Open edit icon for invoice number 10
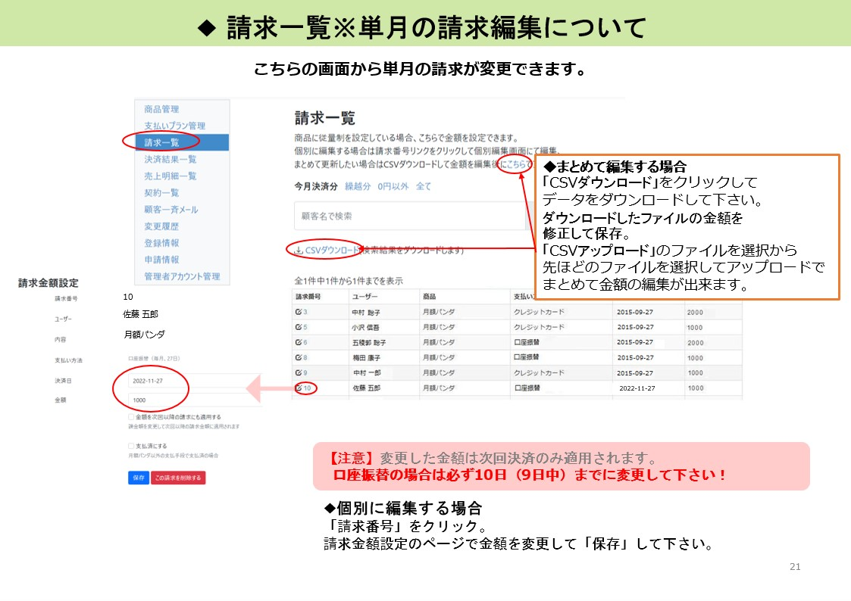The height and width of the screenshot is (601, 851). 299,388
